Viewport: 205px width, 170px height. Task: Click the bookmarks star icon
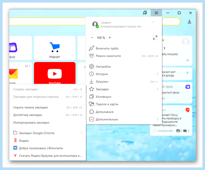(x=91, y=89)
